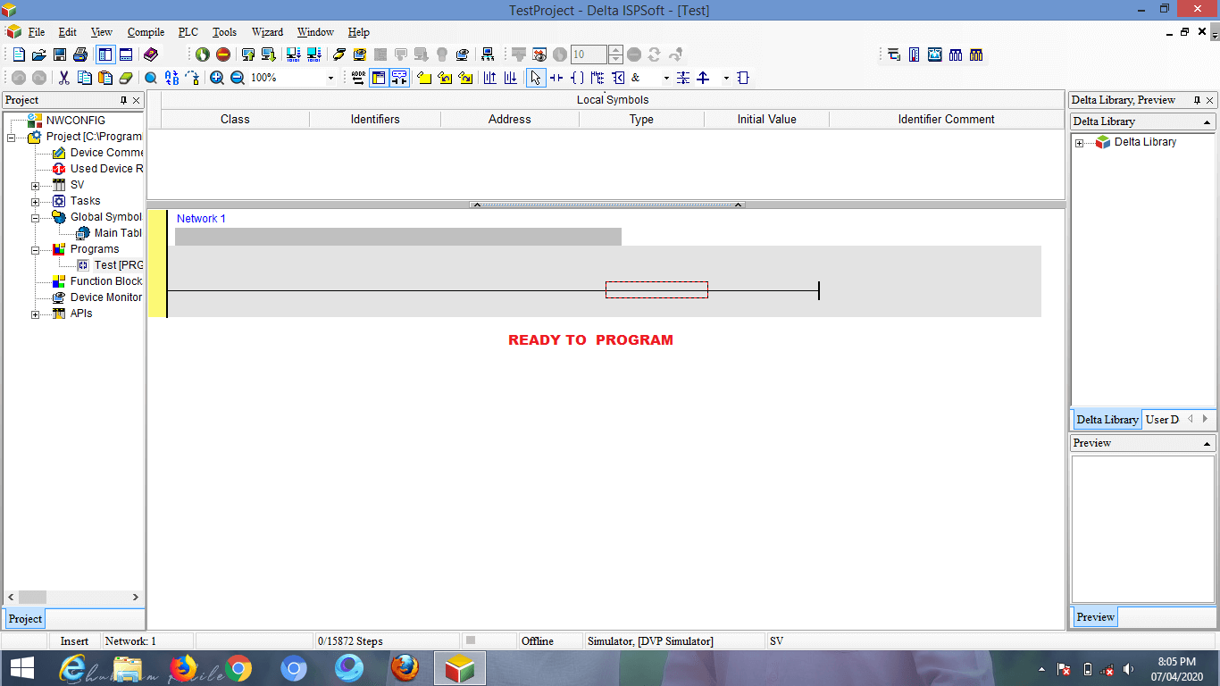Click the function block outline icon at toolbar end
The image size is (1220, 686).
743,78
